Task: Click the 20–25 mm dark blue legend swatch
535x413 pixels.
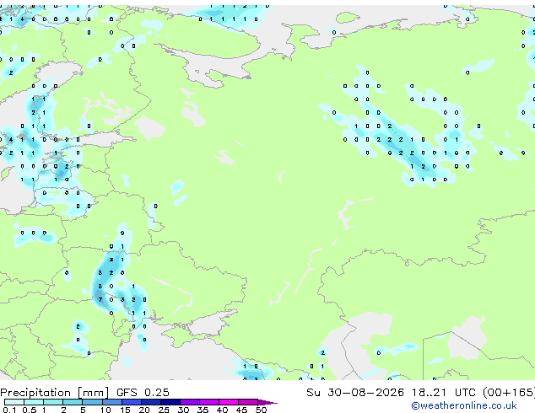Action: coord(151,402)
